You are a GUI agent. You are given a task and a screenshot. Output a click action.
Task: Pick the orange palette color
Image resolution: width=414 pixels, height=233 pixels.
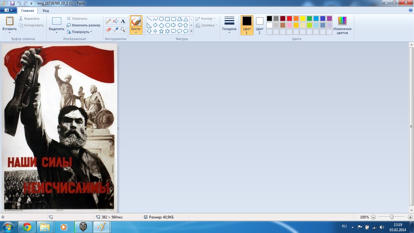(296, 19)
